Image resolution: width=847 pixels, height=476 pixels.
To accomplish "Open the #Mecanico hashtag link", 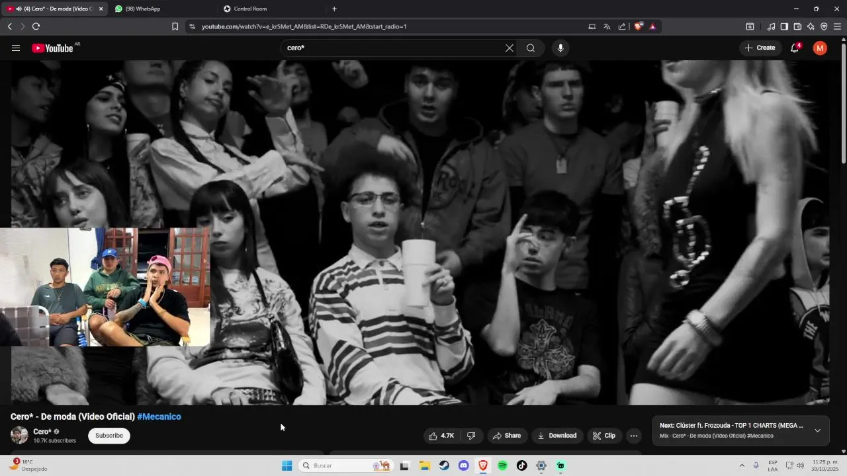I will 159,416.
